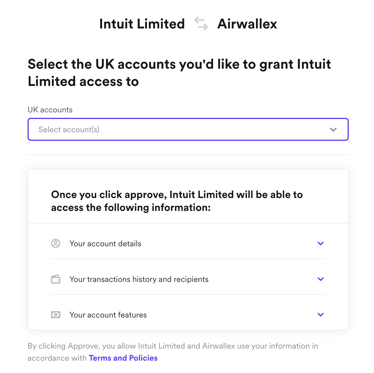Click the 'Your account features' row label
The image size is (374, 373).
(108, 315)
